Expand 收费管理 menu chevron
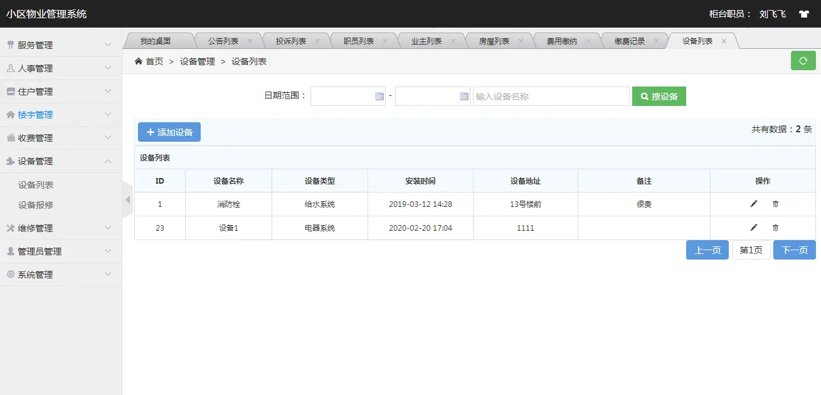 (108, 137)
